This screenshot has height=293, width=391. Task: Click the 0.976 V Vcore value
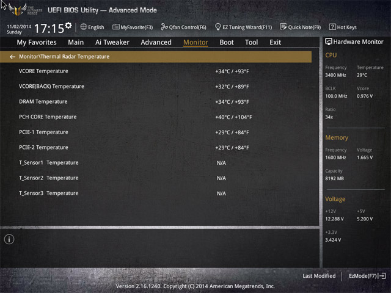point(365,96)
